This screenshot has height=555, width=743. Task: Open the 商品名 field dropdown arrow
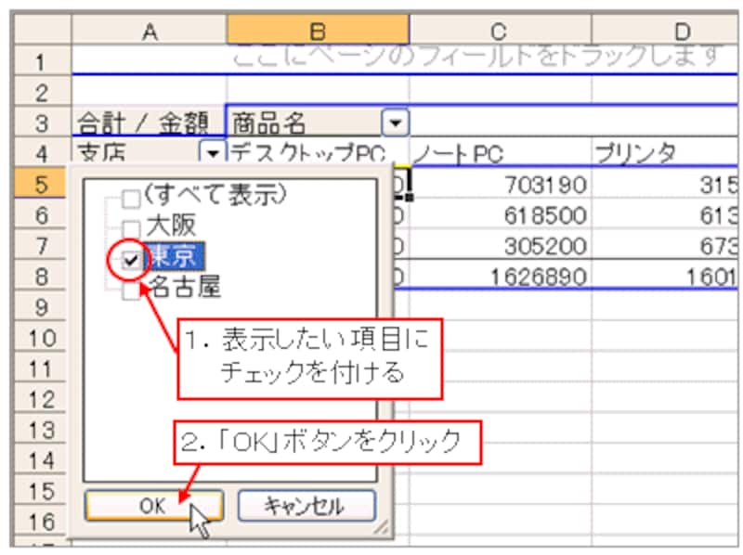[x=396, y=123]
